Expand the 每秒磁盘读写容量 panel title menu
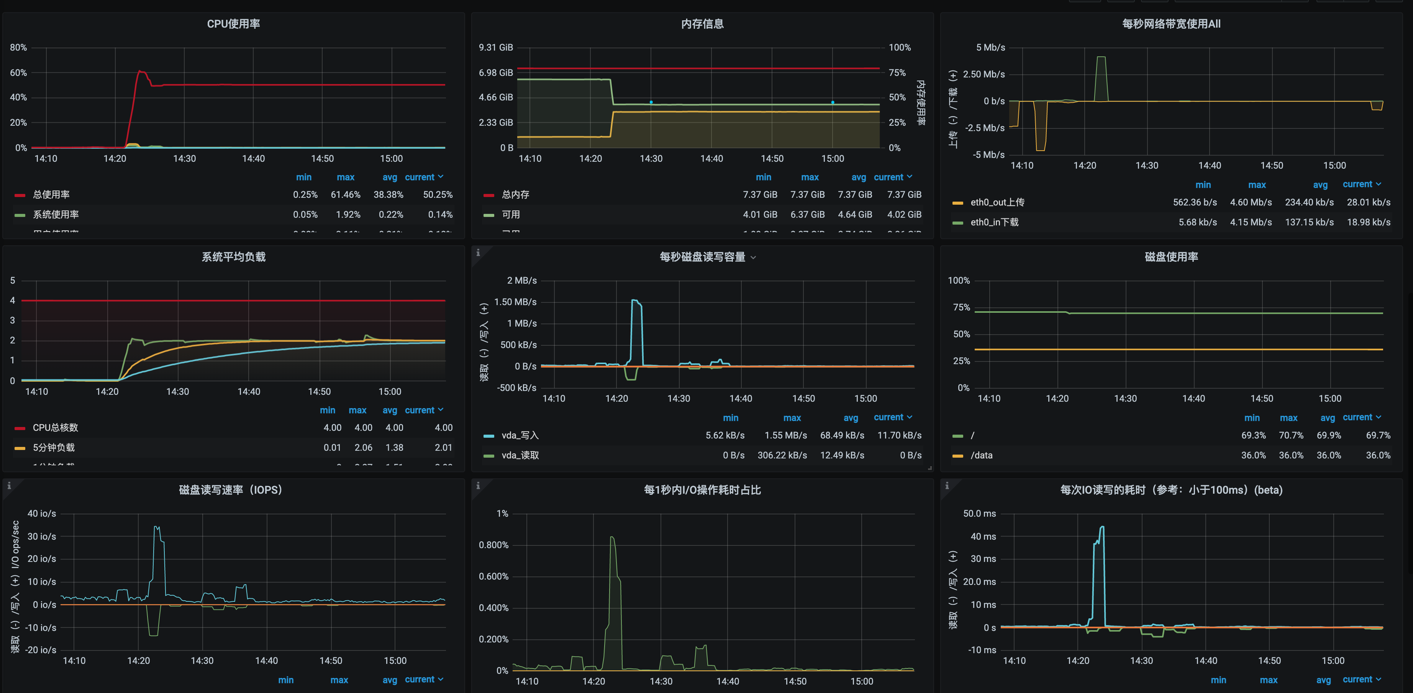This screenshot has height=693, width=1413. (x=753, y=257)
